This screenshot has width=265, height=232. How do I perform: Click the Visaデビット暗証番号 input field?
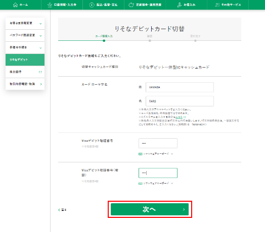[x=158, y=143]
